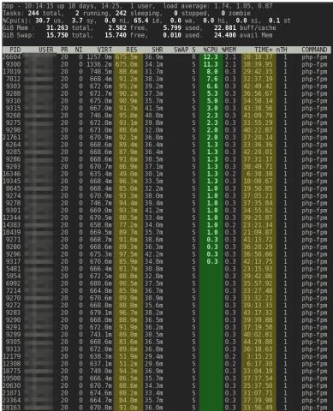Select process row with PID 12179

(165, 356)
